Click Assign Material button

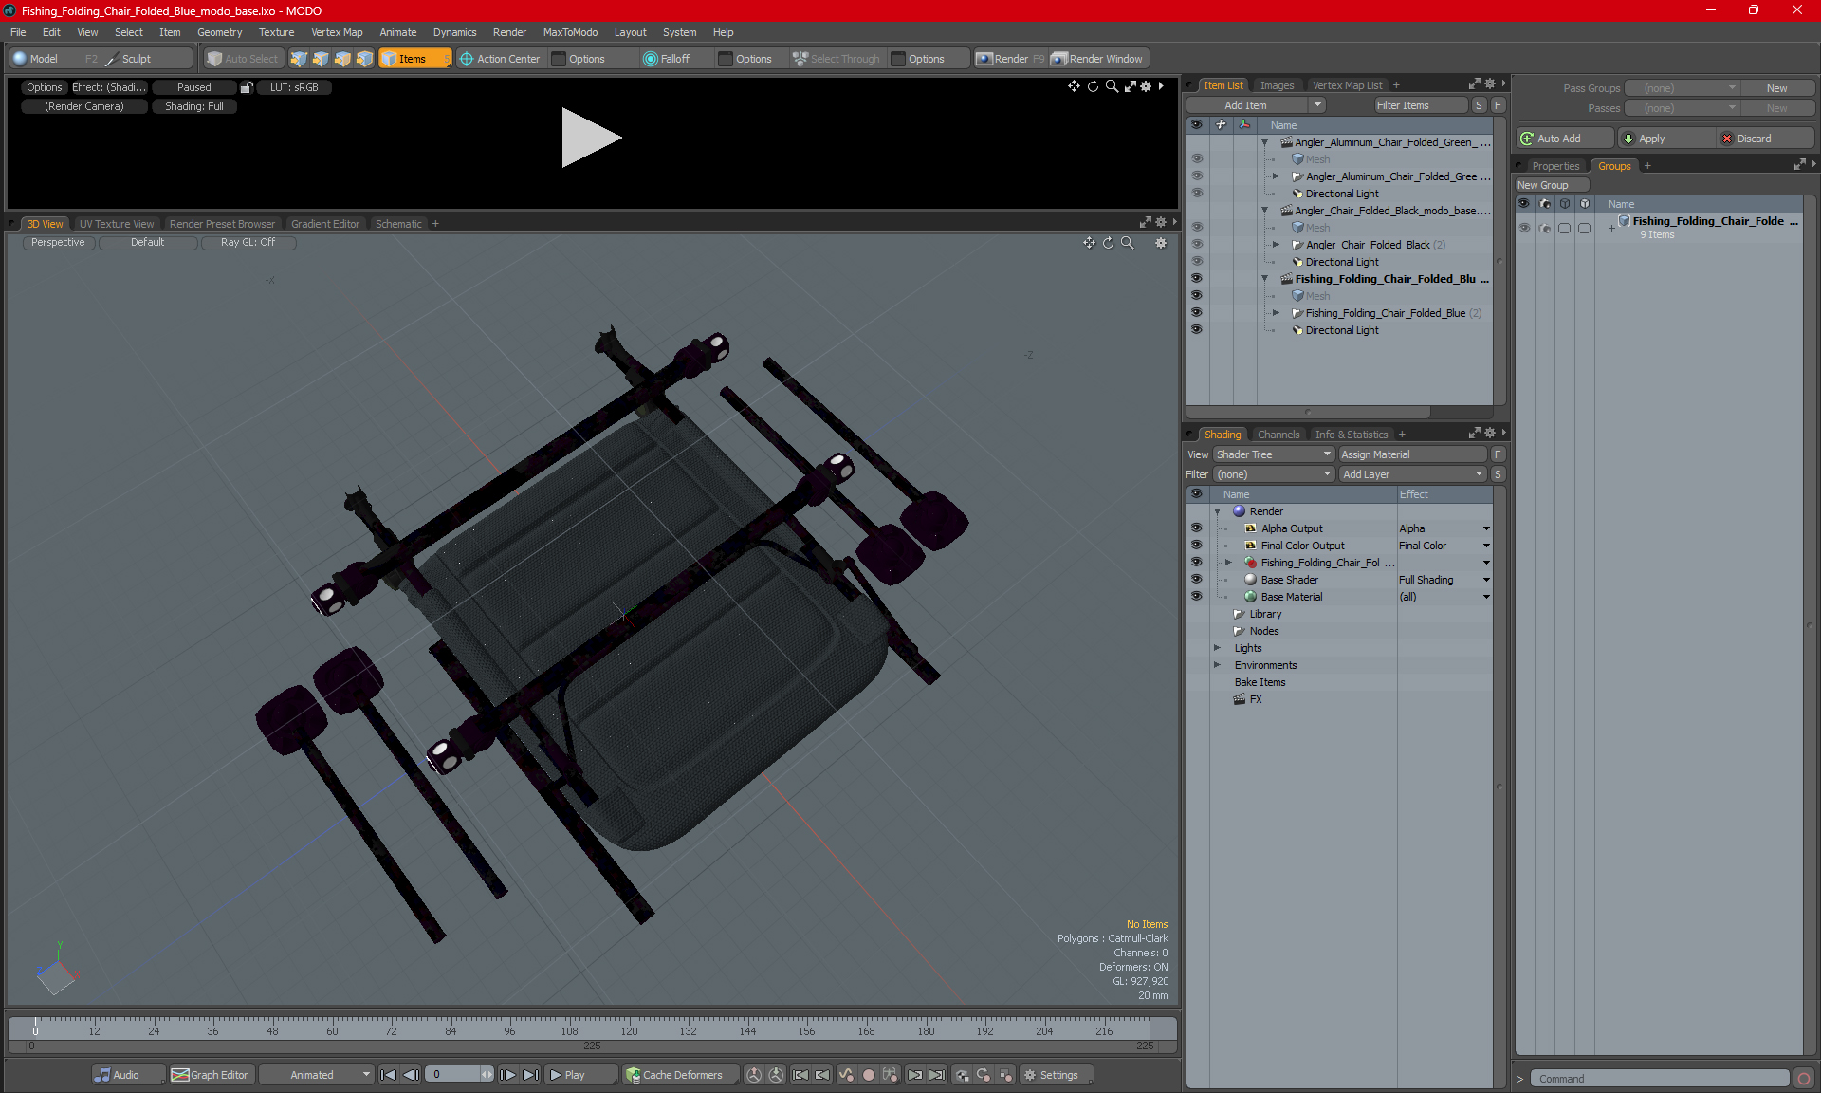coord(1412,454)
